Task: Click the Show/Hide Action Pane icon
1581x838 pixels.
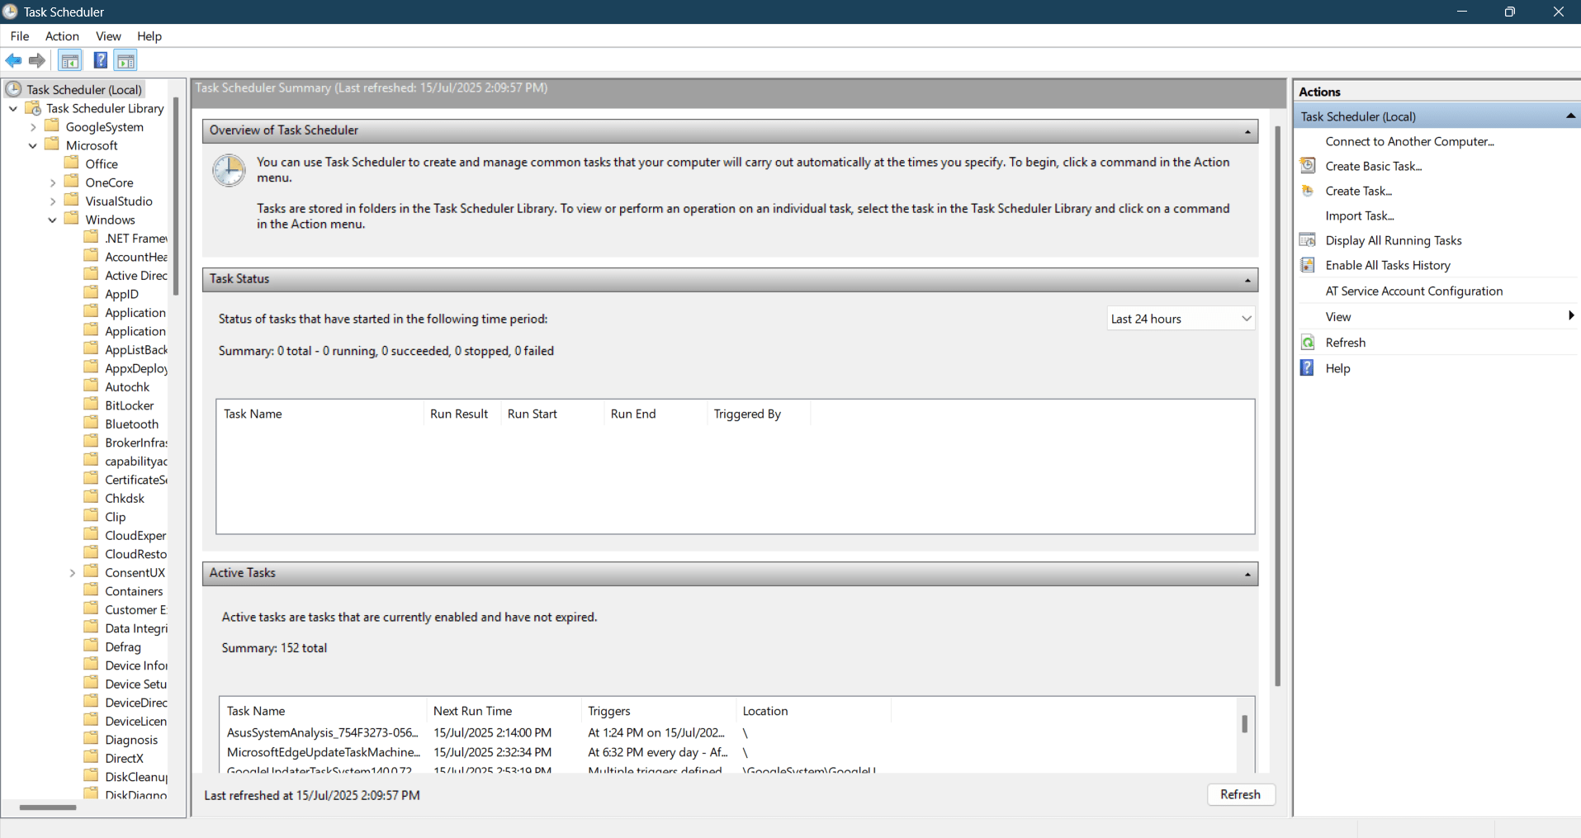Action: pos(125,60)
